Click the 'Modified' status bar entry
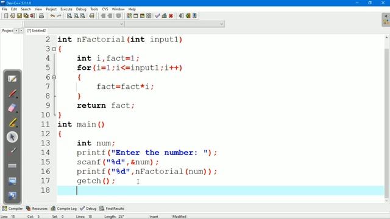 tap(179, 217)
